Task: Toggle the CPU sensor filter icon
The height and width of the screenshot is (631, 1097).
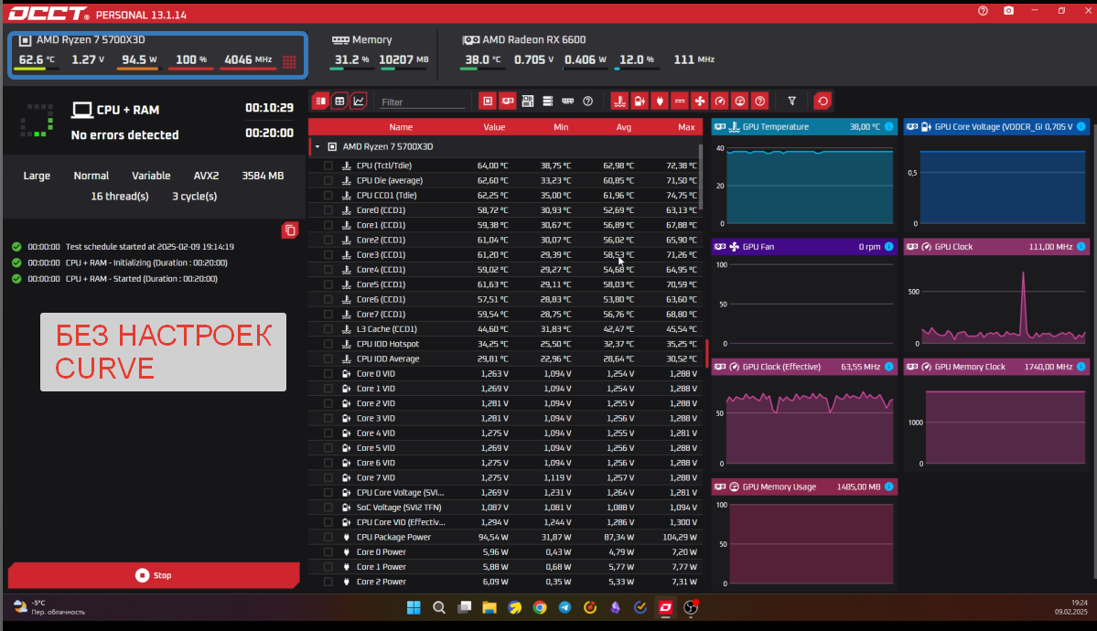Action: click(x=488, y=102)
